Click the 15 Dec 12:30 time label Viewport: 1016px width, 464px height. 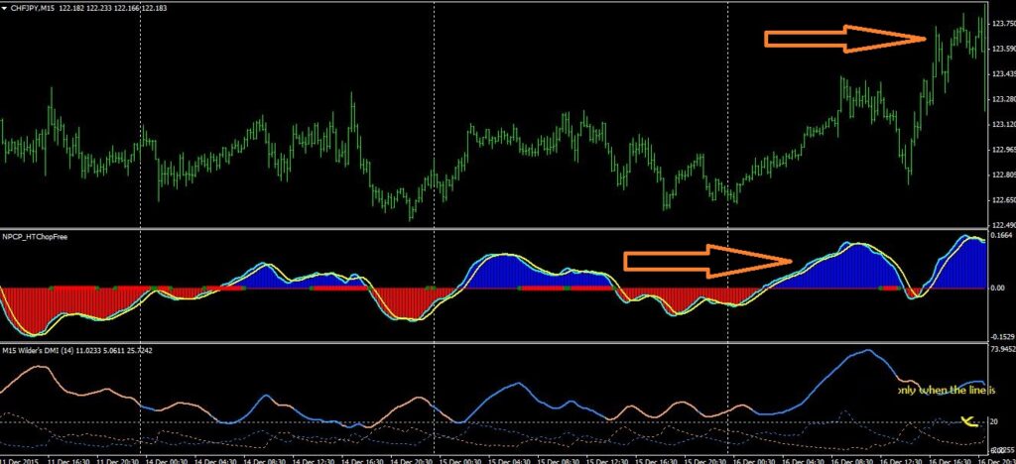607,461
